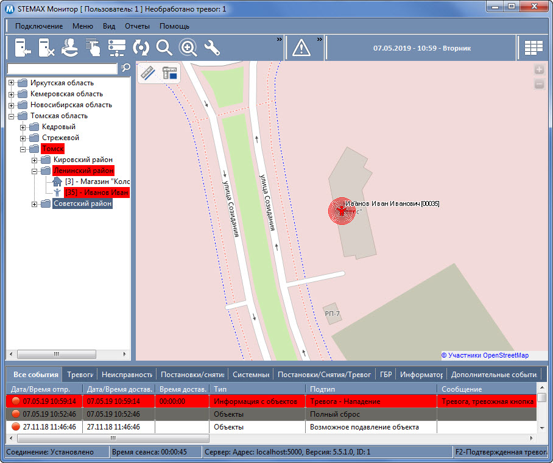The image size is (553, 463).
Task: Sort by Дата/Время отпр. column header
Action: pyautogui.click(x=44, y=389)
